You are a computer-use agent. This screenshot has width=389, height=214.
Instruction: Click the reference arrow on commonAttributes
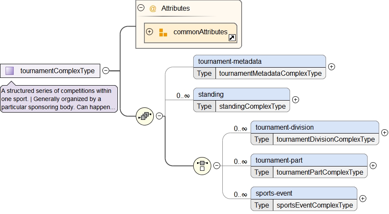tap(232, 38)
